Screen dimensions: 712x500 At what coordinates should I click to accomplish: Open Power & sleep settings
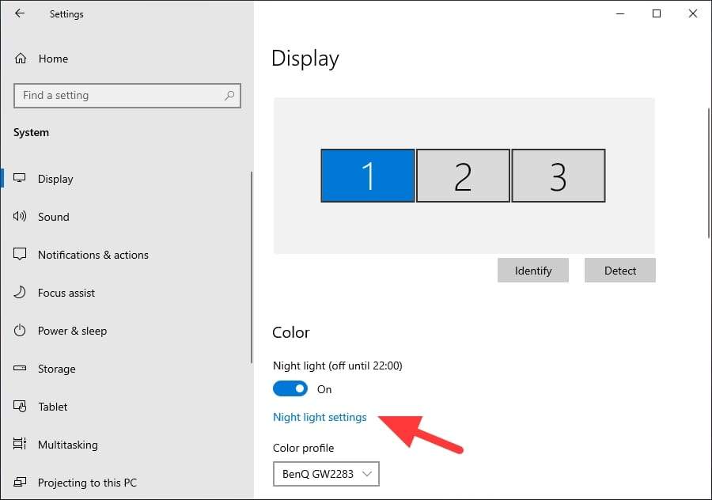point(72,331)
